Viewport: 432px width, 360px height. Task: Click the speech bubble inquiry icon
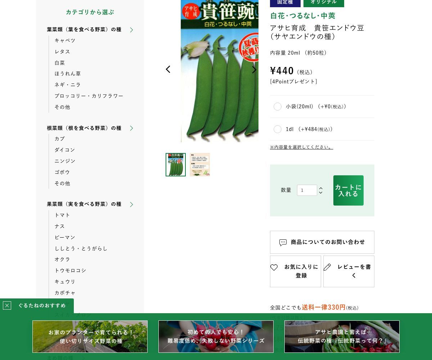coord(283,243)
